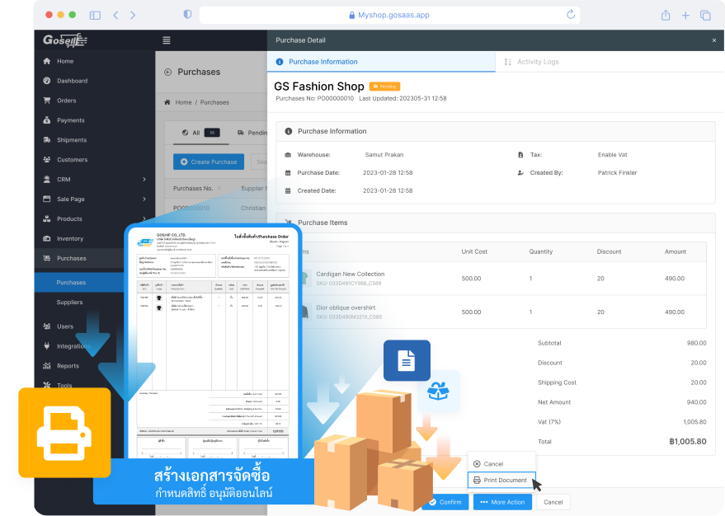Open Suppliers submenu item
The image size is (725, 516).
pos(69,303)
